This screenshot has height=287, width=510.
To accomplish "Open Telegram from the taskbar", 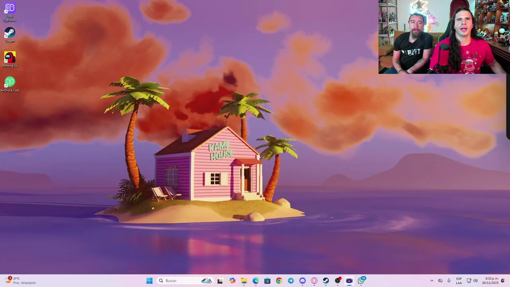I will click(291, 281).
